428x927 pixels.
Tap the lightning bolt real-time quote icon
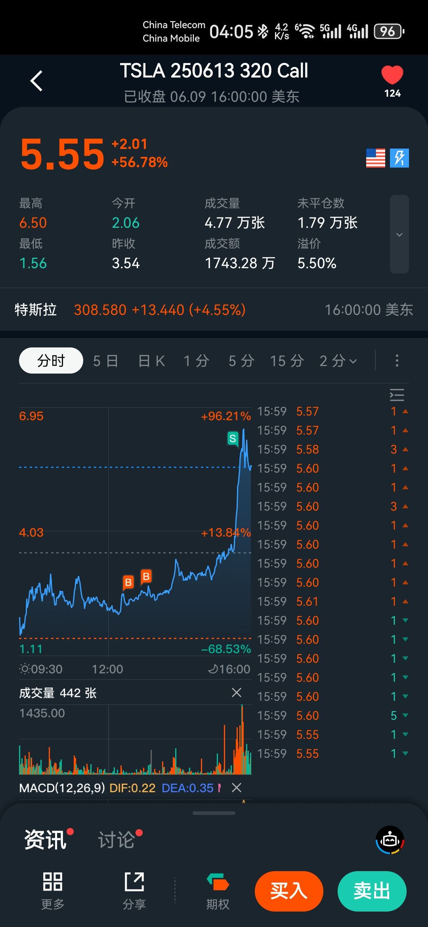point(399,158)
